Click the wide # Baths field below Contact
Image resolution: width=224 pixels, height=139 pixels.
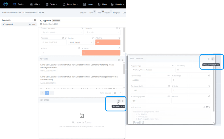101,53
